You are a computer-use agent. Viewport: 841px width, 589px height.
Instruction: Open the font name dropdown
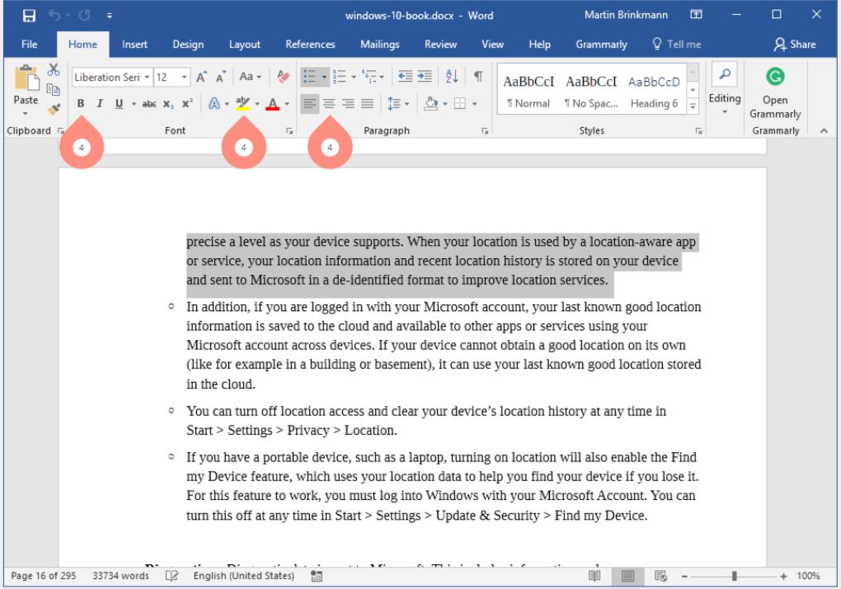(148, 77)
